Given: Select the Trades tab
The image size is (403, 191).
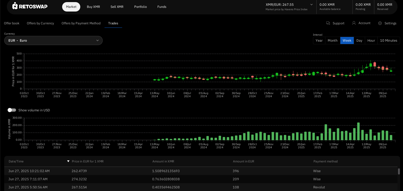Looking at the screenshot, I should [113, 23].
